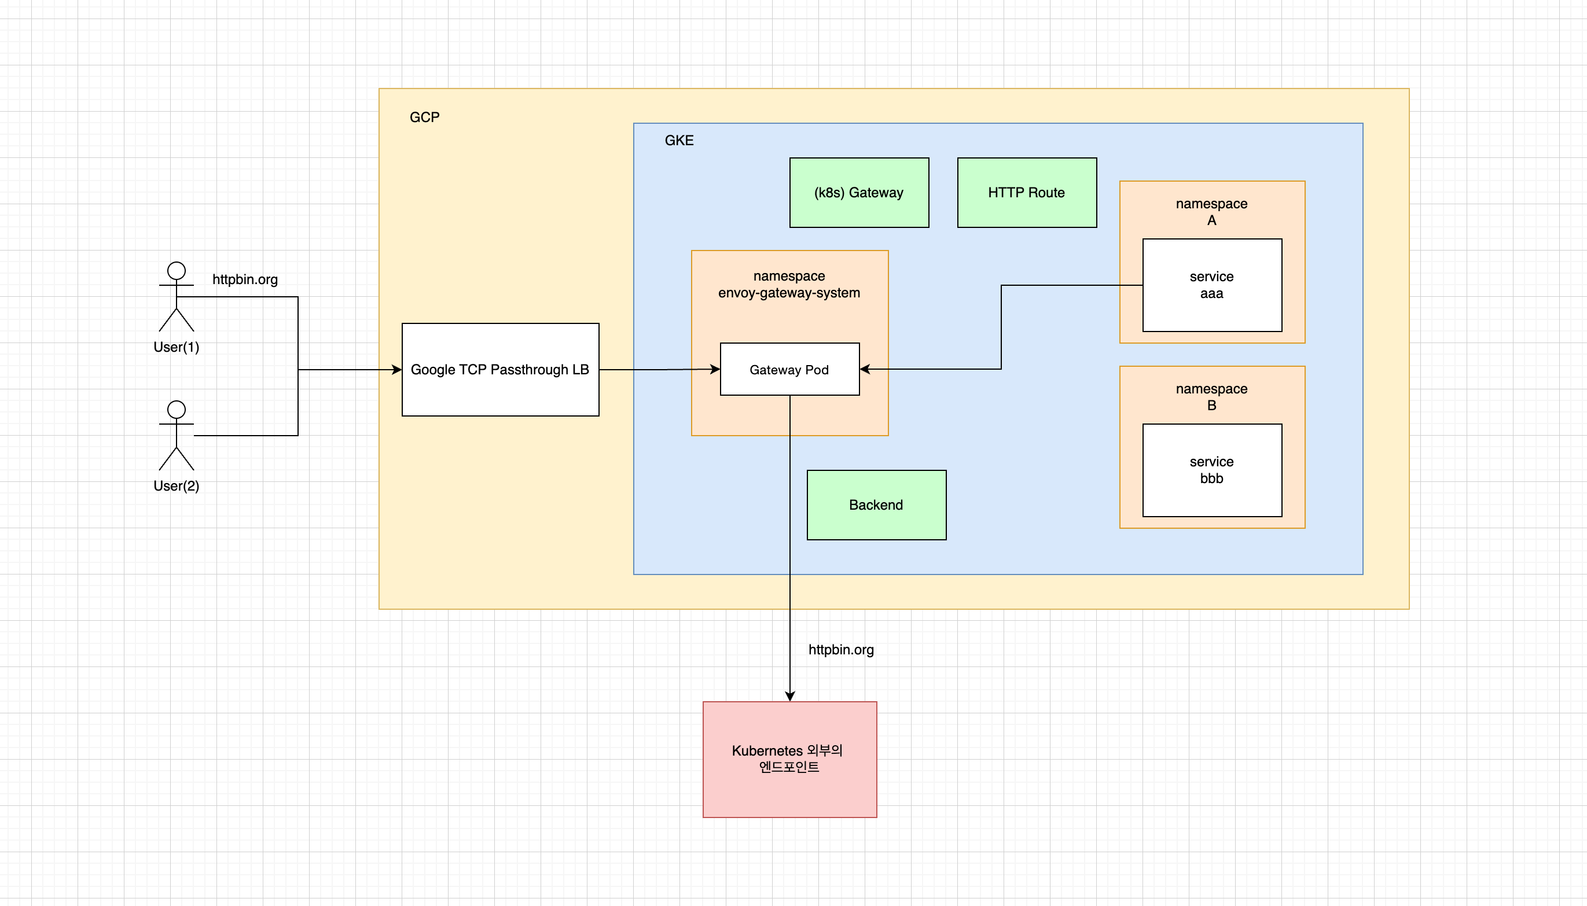This screenshot has height=906, width=1587.
Task: Click httpbin.org label above the pink box
Action: 841,650
